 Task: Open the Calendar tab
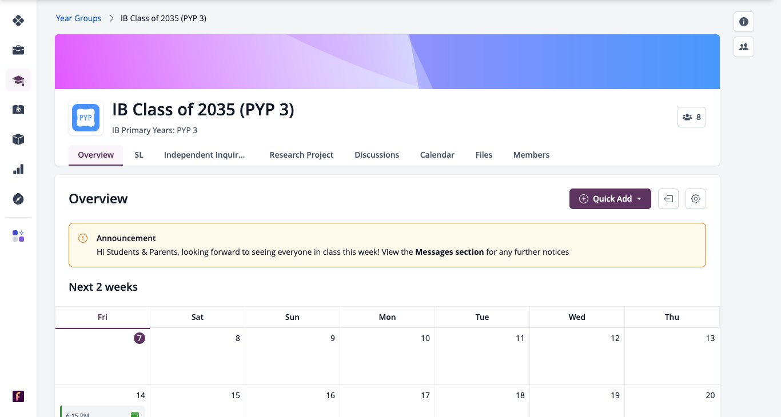437,155
